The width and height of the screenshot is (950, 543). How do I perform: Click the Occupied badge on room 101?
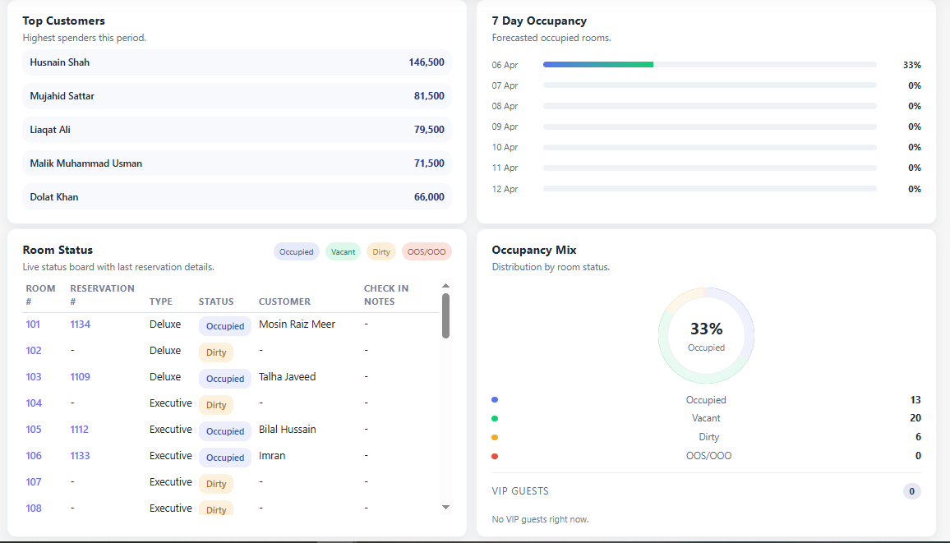tap(224, 325)
